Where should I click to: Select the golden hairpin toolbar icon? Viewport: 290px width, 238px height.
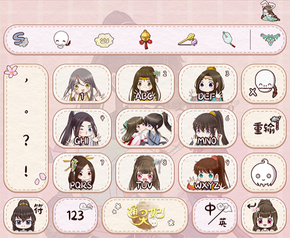[x=188, y=40]
